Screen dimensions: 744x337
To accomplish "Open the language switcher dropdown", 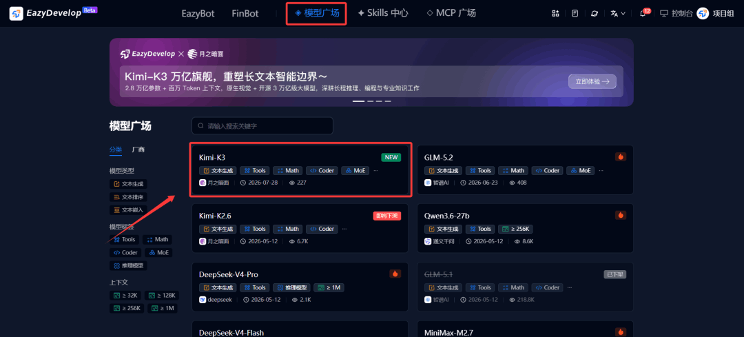I will coord(618,13).
